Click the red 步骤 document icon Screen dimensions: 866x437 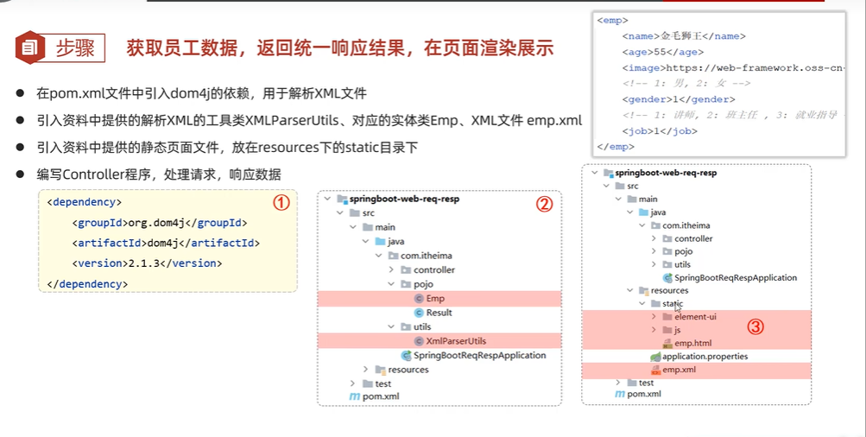pos(30,47)
